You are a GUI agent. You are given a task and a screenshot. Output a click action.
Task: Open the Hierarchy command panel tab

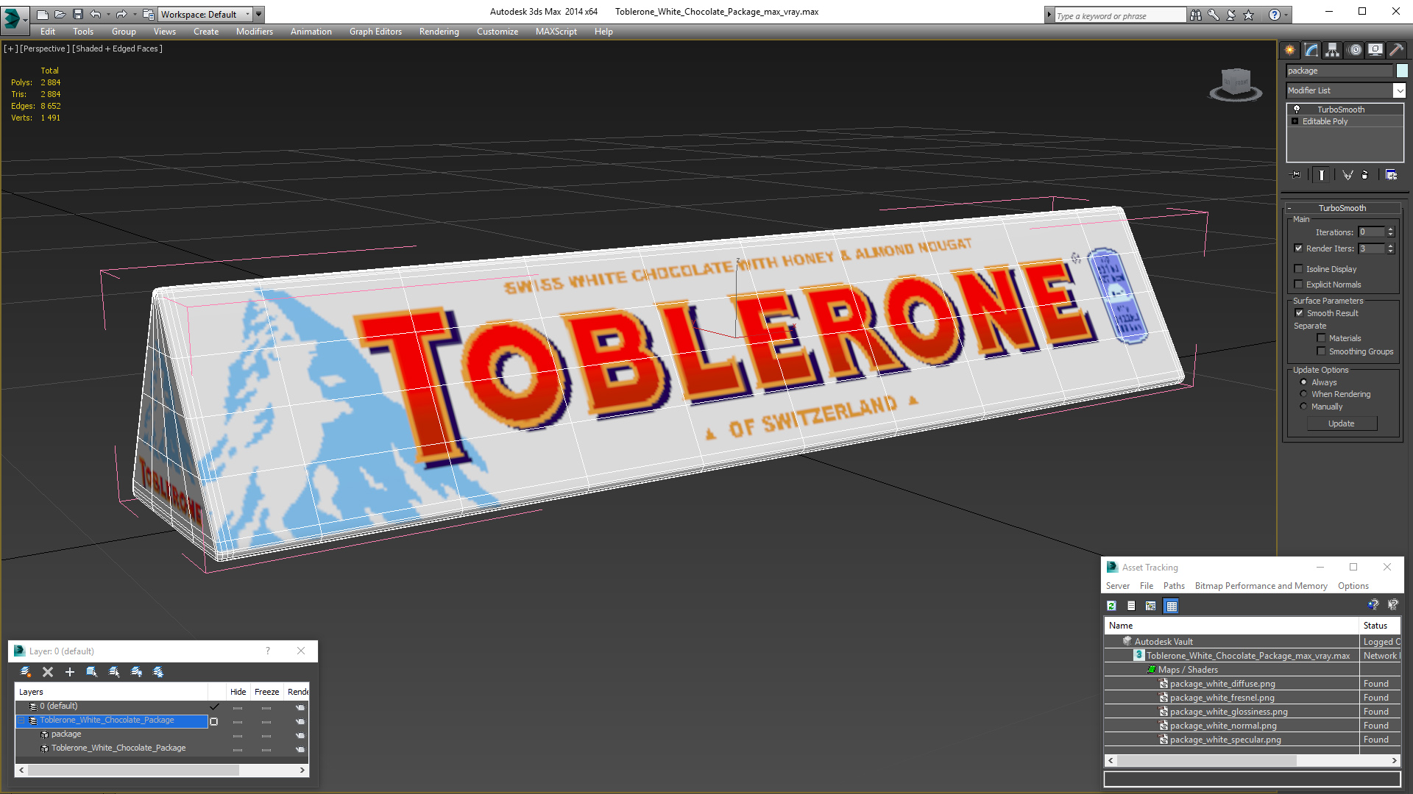[x=1333, y=50]
